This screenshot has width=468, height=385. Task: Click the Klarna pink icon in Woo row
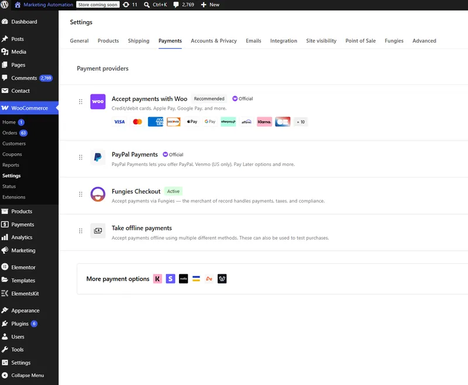[264, 122]
